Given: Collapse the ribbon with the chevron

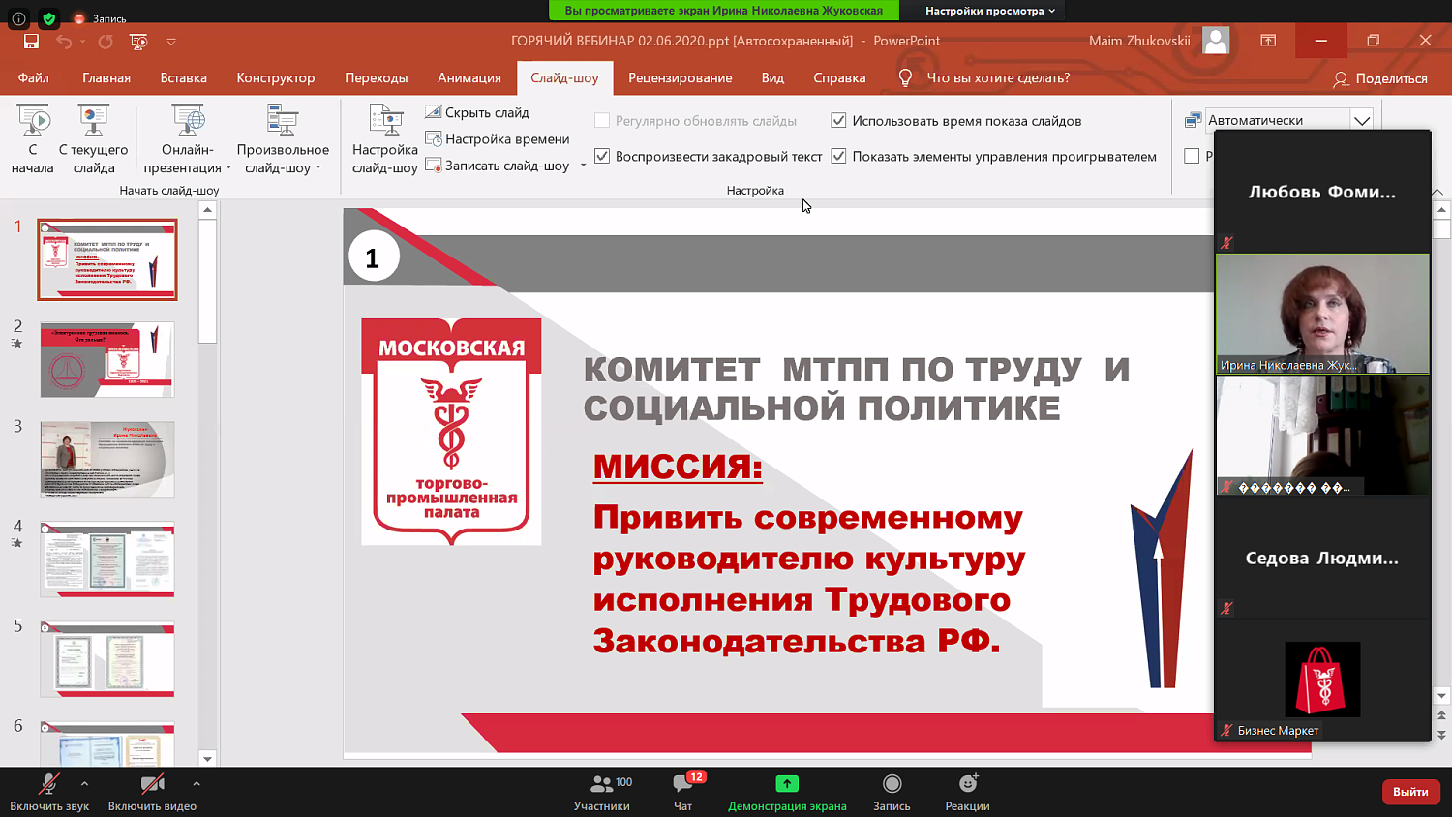Looking at the screenshot, I should click(1437, 192).
